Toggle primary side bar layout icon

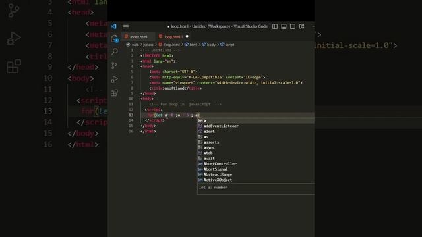click(x=275, y=26)
